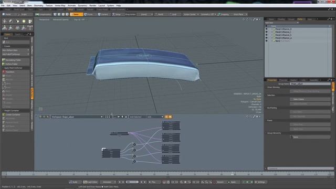Viewport: 336px width, 189px height.
Task: Toggle visibility of Morph Influence_R item
Action: 267,29
